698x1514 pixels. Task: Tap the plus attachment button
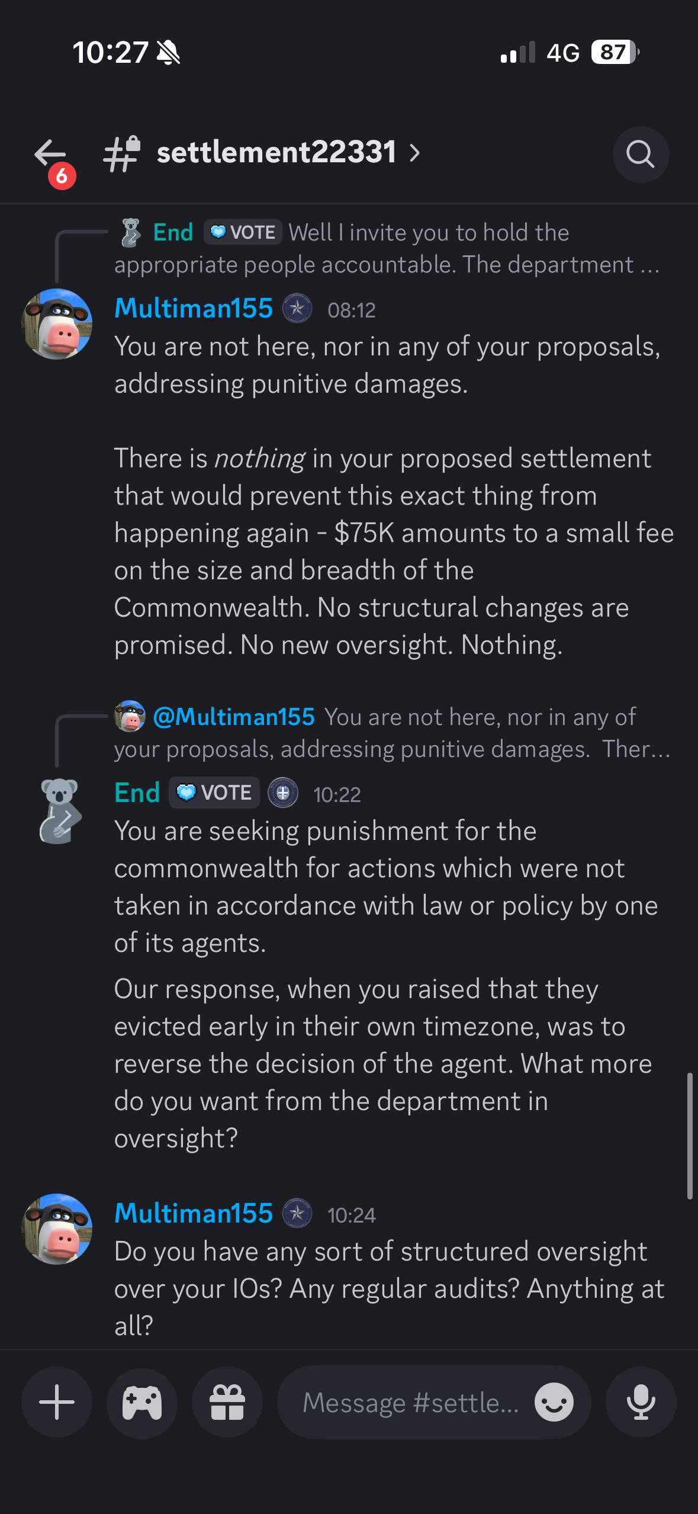point(57,1402)
